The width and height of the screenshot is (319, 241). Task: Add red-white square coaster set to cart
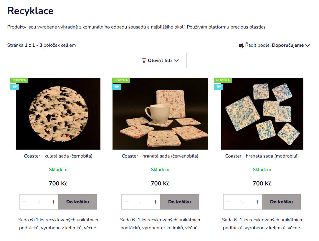179,202
